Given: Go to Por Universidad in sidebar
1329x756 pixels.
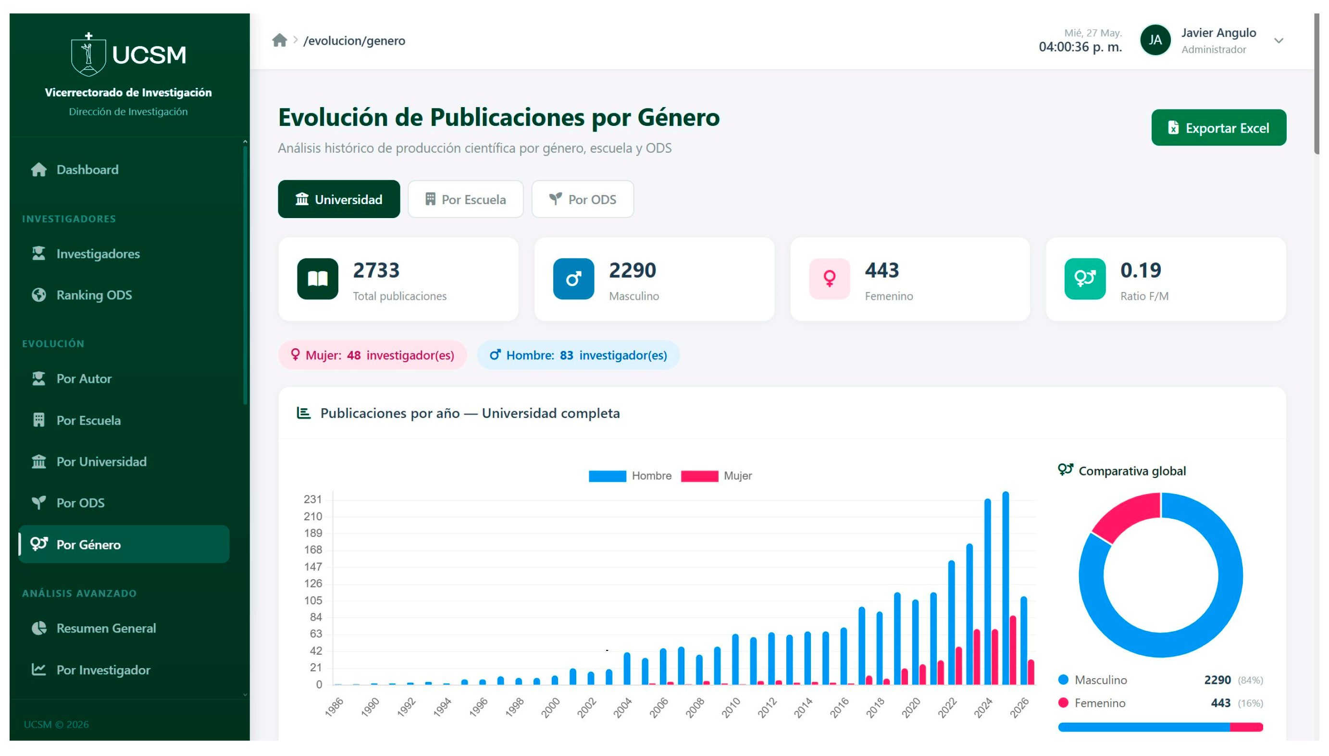Looking at the screenshot, I should (x=124, y=462).
